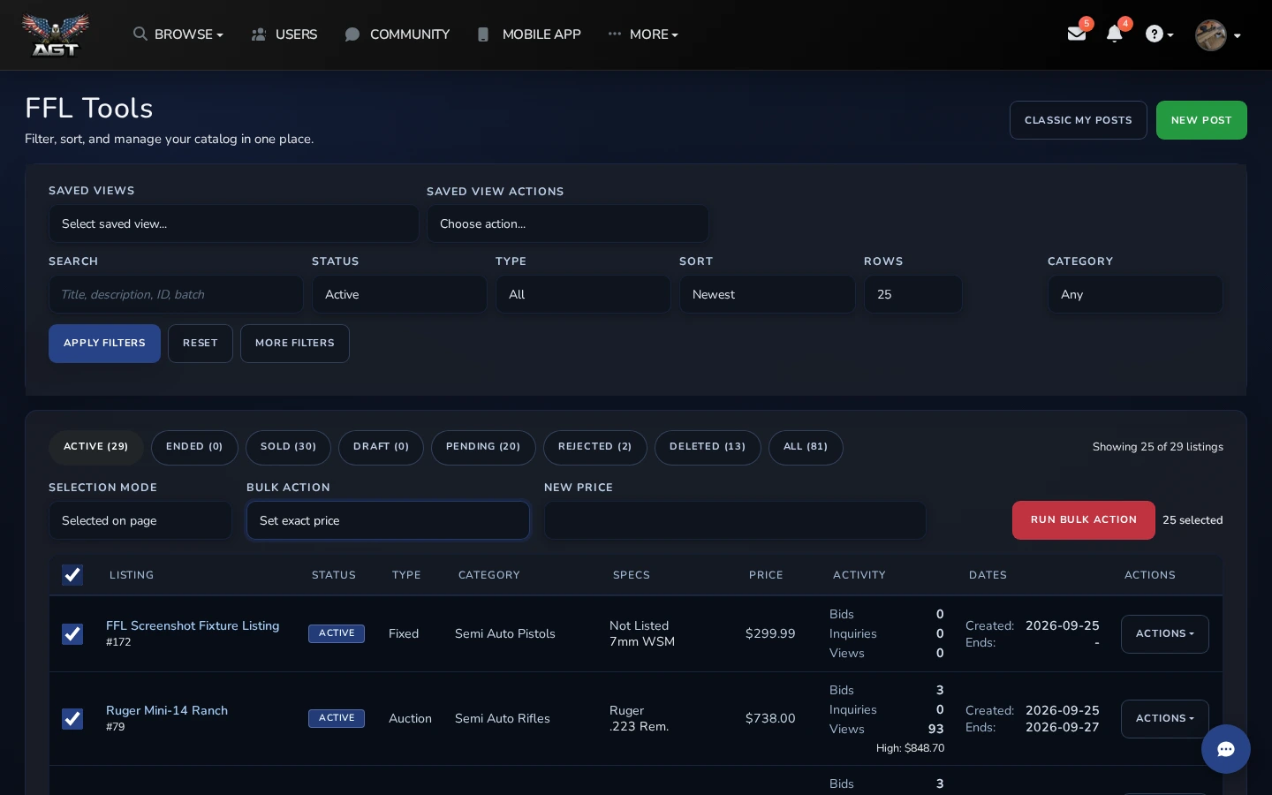
Task: Go to the Users page
Action: 284,34
